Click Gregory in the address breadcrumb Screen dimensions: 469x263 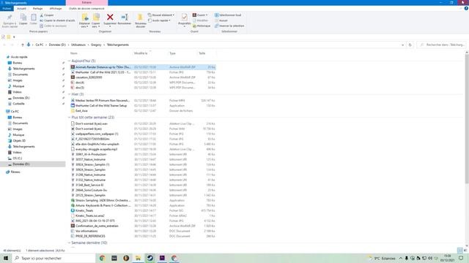96,45
